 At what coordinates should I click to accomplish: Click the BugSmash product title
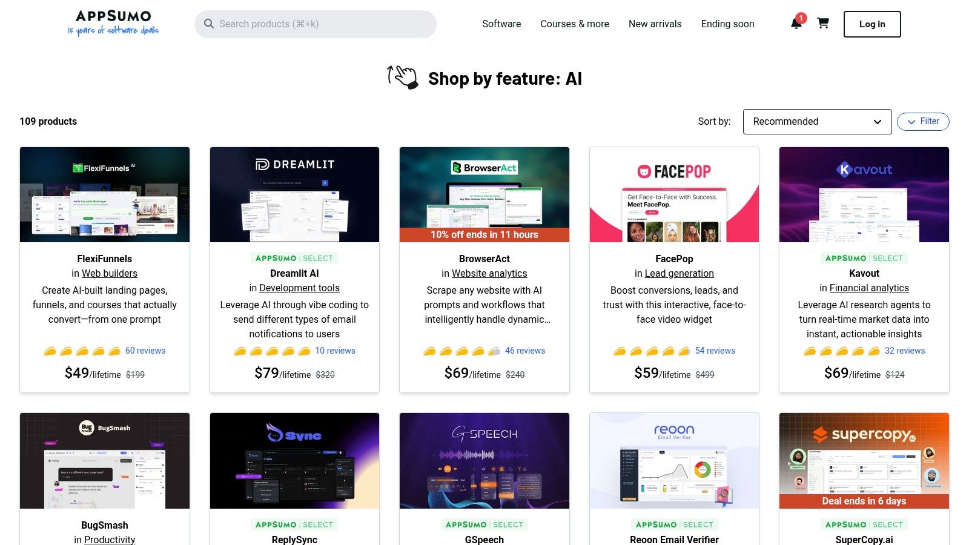(105, 525)
